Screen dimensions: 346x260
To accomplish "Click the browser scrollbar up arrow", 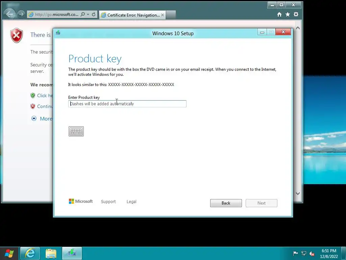I will 298,28.
